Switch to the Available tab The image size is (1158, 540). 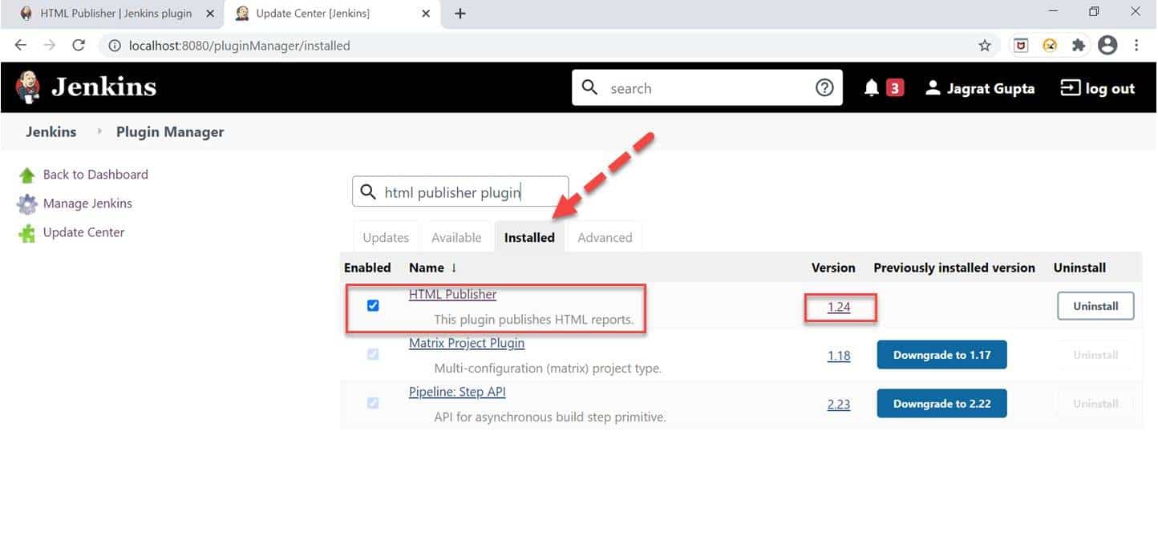coord(456,237)
